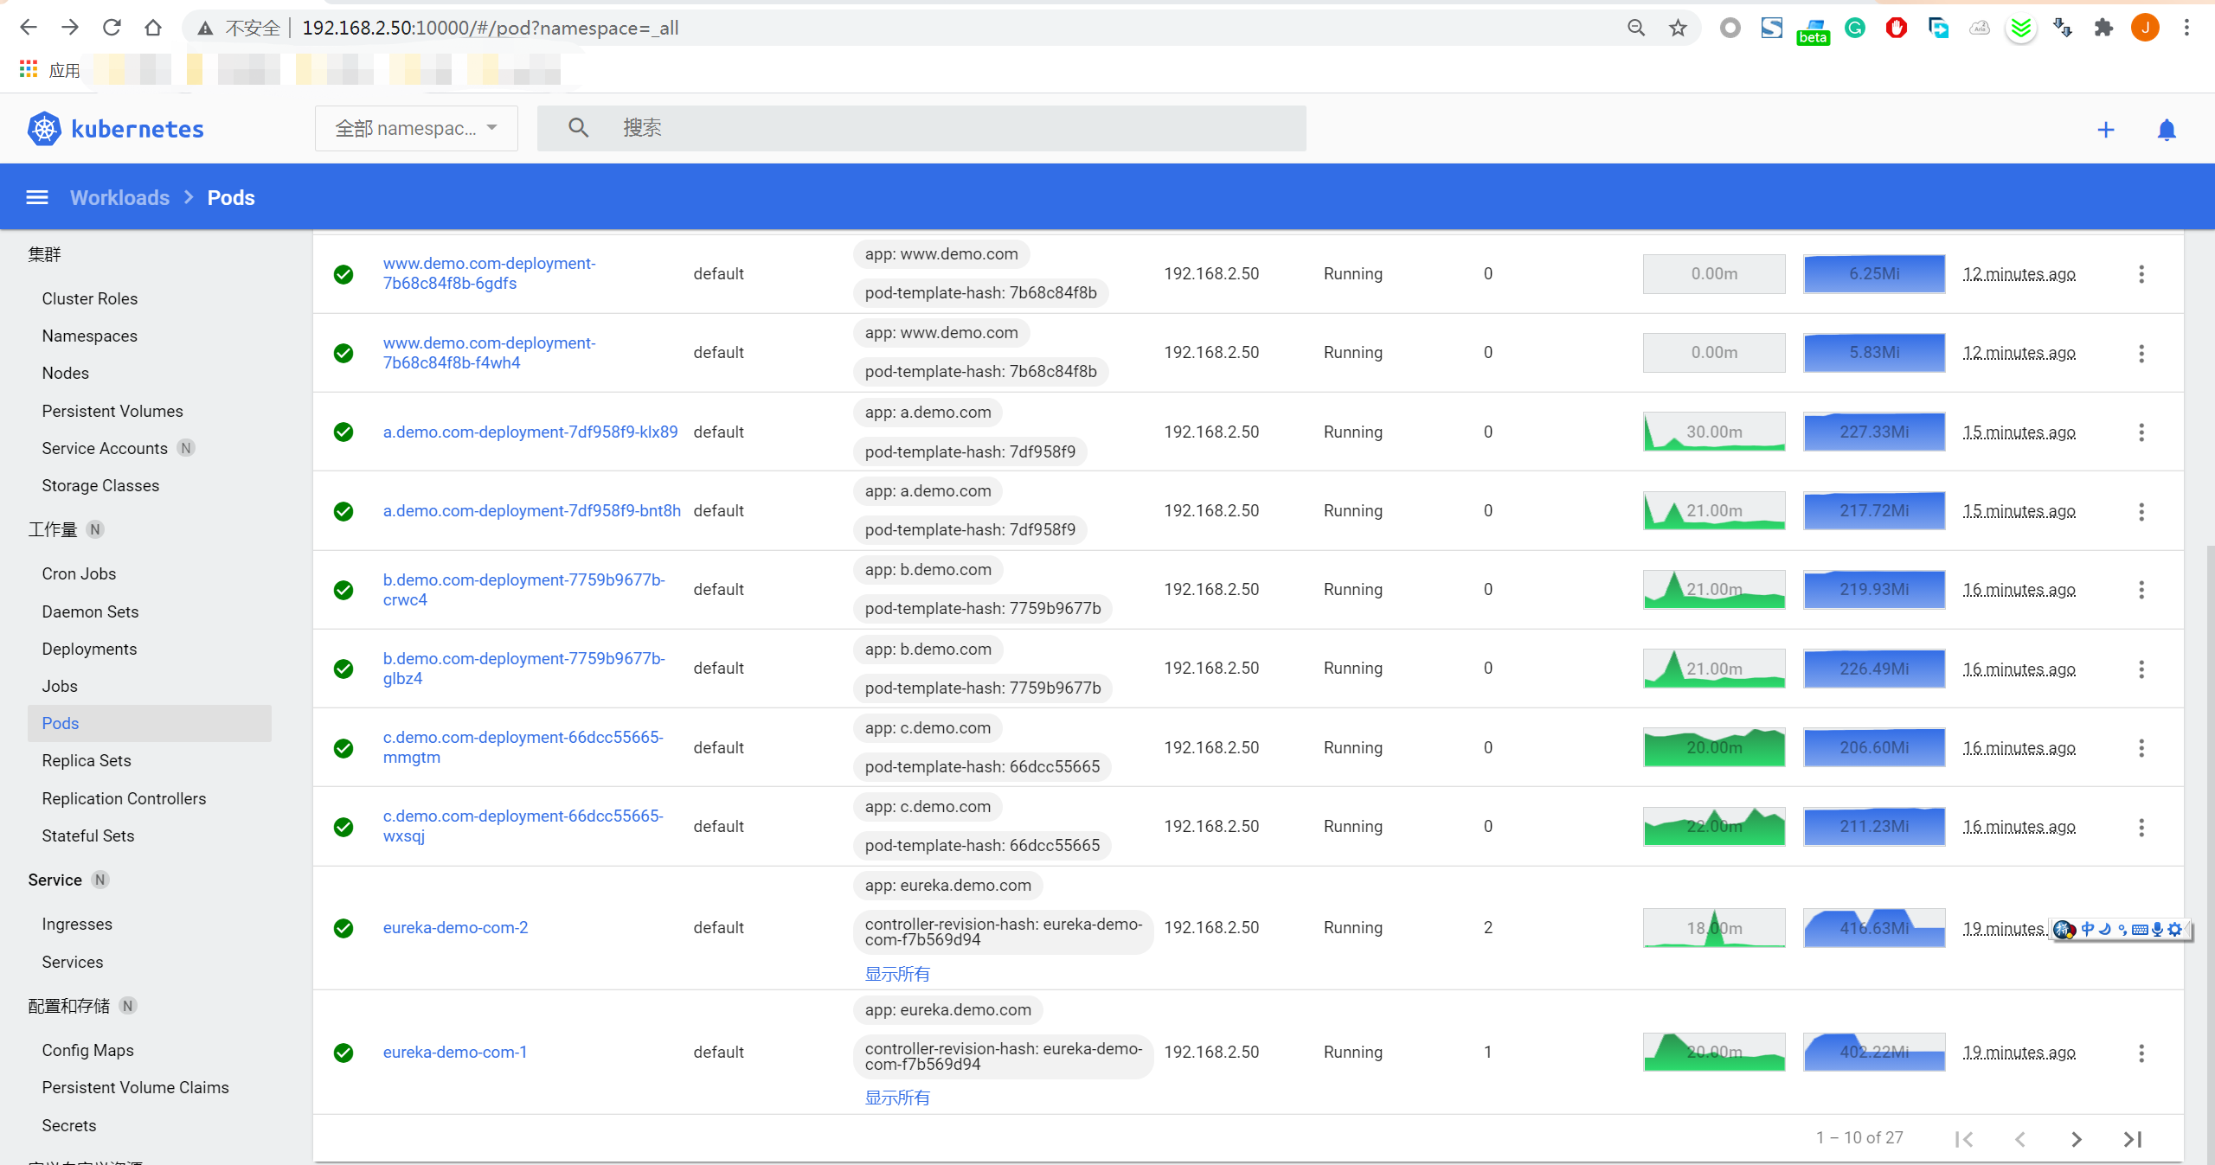
Task: Click the Kubernetes logo icon
Action: (x=44, y=129)
